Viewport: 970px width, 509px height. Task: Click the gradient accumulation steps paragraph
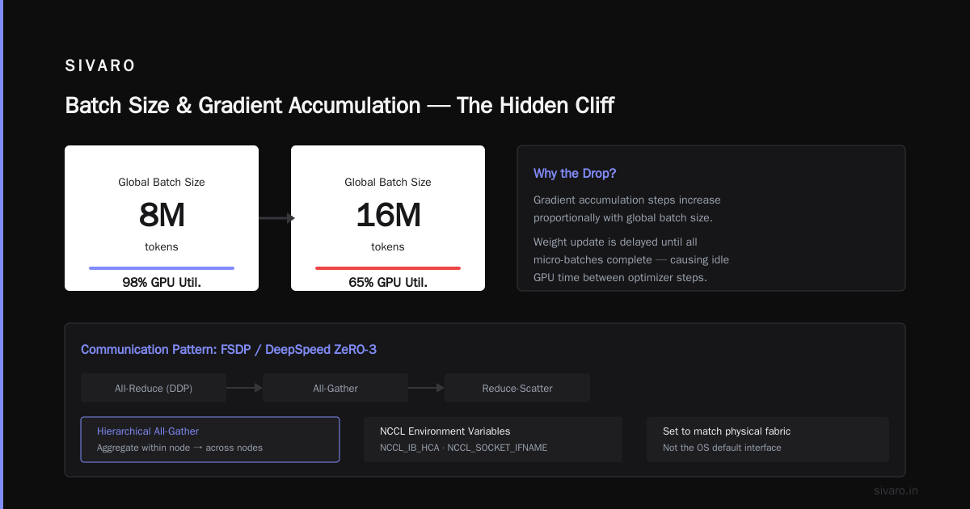pos(627,208)
